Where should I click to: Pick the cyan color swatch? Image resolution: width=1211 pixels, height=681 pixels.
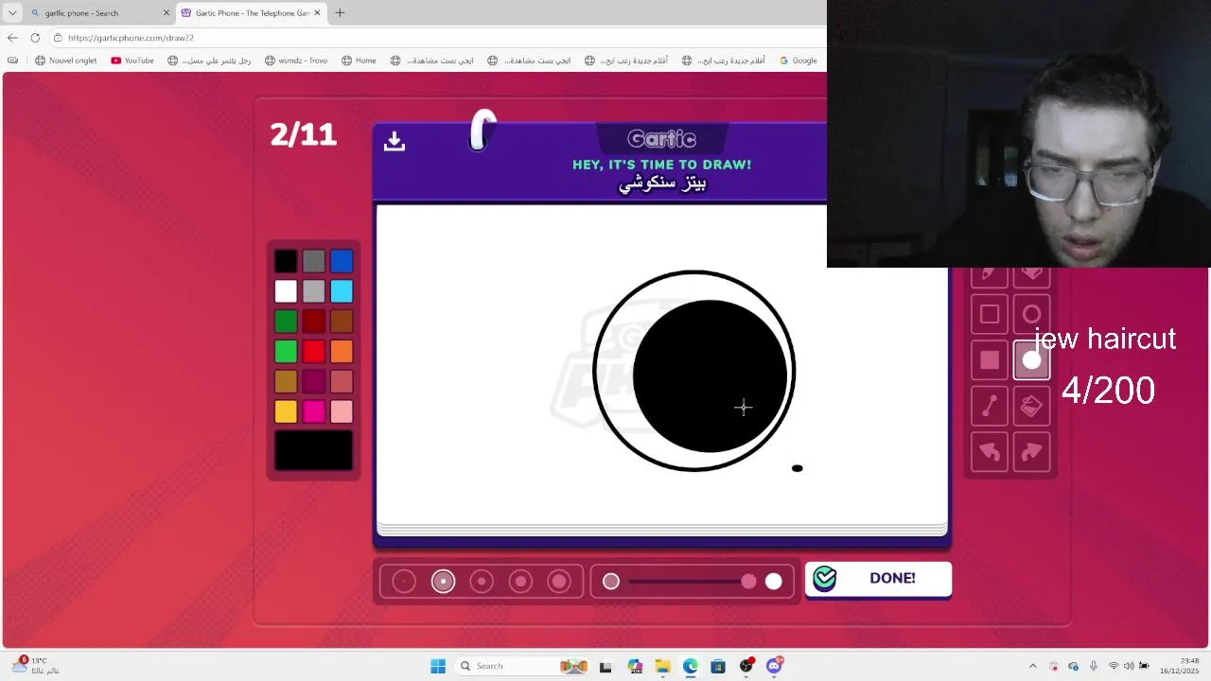(x=342, y=291)
